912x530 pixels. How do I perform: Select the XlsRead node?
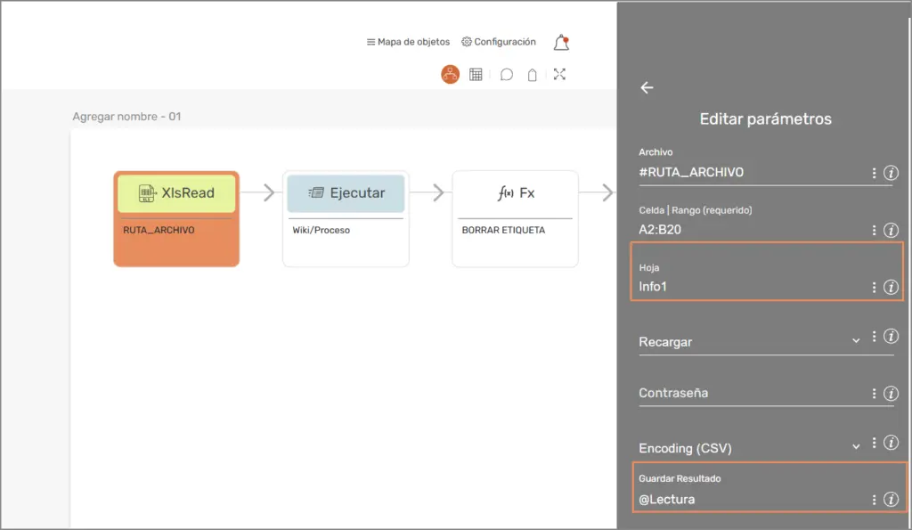176,218
